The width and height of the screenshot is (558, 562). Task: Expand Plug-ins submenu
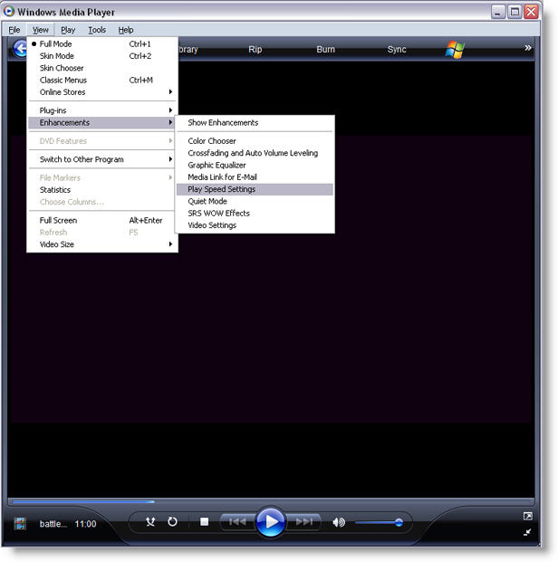(x=102, y=110)
